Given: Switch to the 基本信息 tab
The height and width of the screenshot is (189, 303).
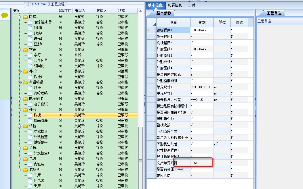Looking at the screenshot, I should pyautogui.click(x=155, y=5).
